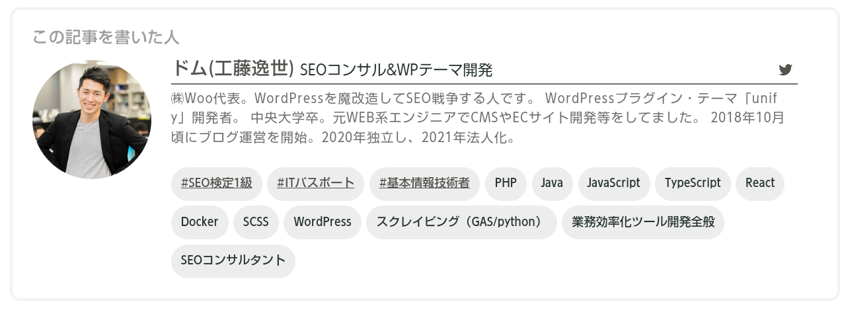844x310 pixels.
Task: Select the PHP skill tag
Action: coord(506,183)
